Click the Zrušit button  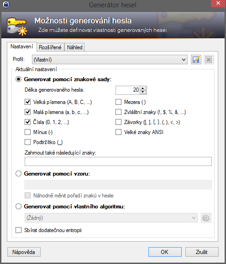point(202,252)
